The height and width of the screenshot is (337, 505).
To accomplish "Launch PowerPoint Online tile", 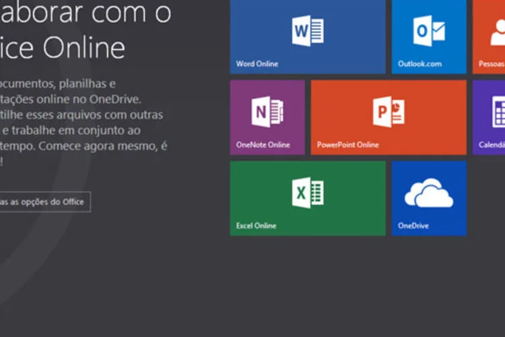I will tap(389, 117).
